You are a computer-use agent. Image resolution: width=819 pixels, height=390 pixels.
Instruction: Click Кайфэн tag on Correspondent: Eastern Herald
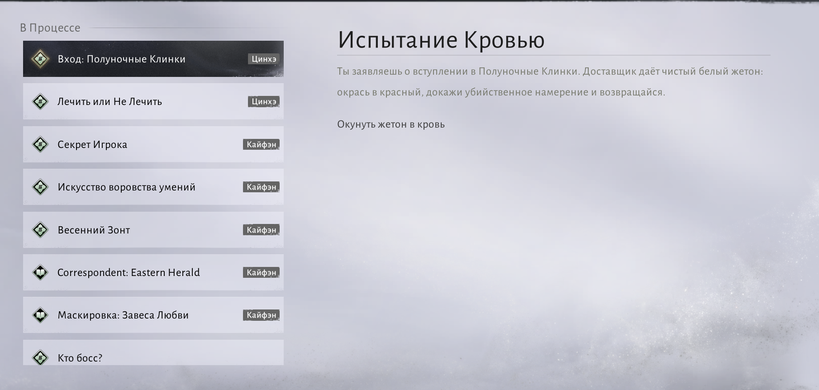(262, 272)
